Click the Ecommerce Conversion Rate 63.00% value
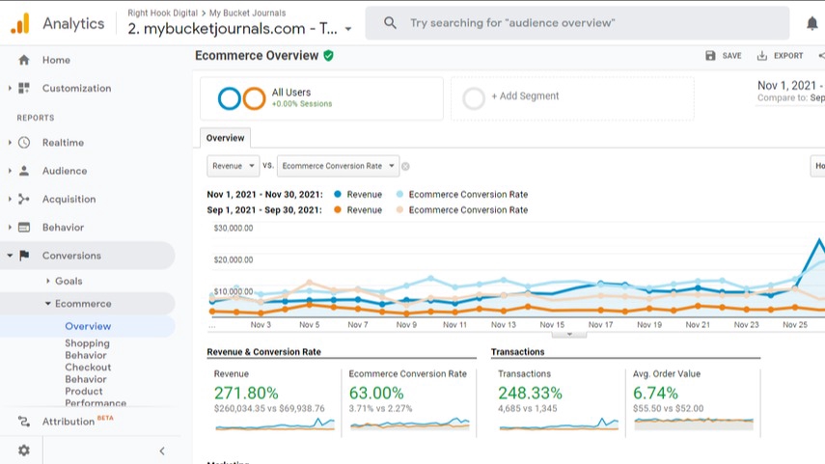Image resolution: width=825 pixels, height=464 pixels. pos(376,393)
